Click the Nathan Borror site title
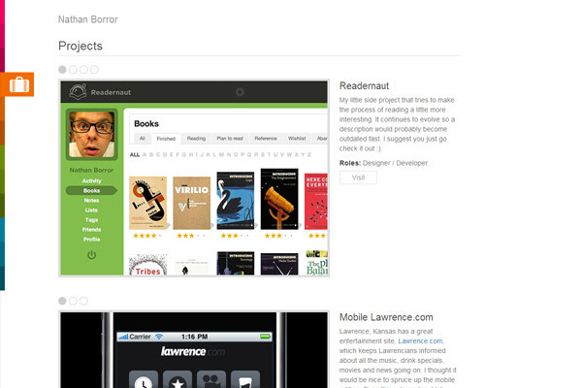This screenshot has height=388, width=582. (x=88, y=19)
